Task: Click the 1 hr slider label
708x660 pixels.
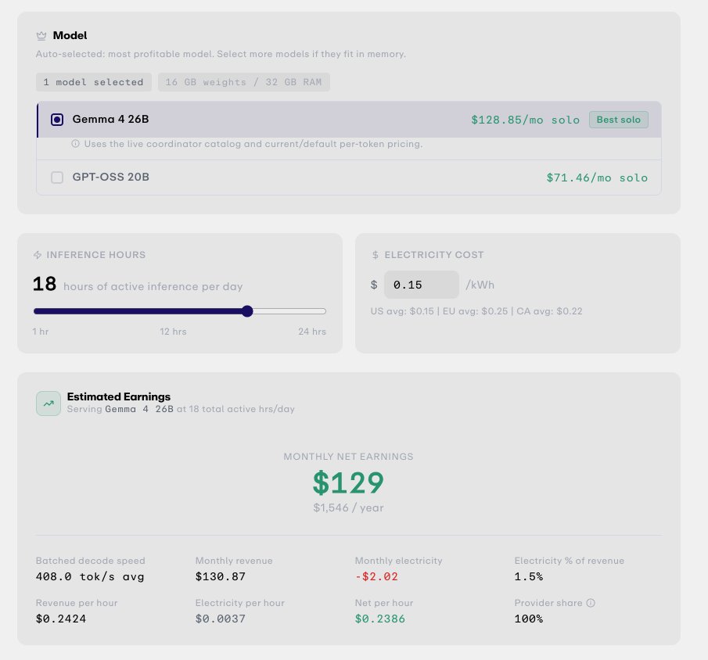Action: click(x=40, y=332)
